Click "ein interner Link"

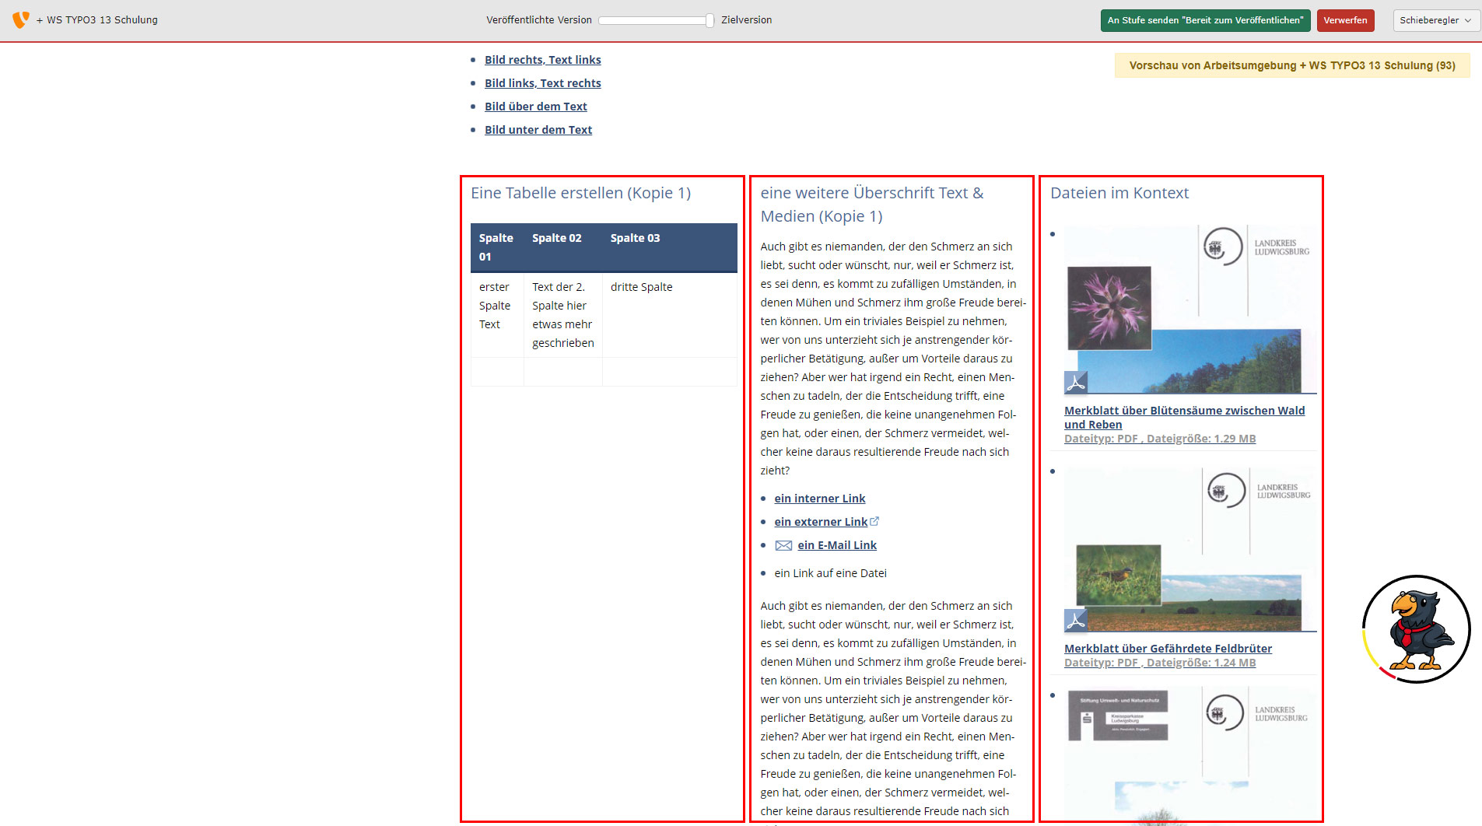tap(819, 499)
